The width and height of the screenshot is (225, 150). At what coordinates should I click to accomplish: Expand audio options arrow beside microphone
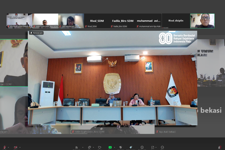[8, 147]
